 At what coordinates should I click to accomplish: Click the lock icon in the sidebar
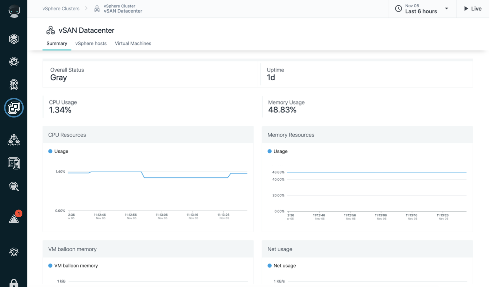point(14,283)
